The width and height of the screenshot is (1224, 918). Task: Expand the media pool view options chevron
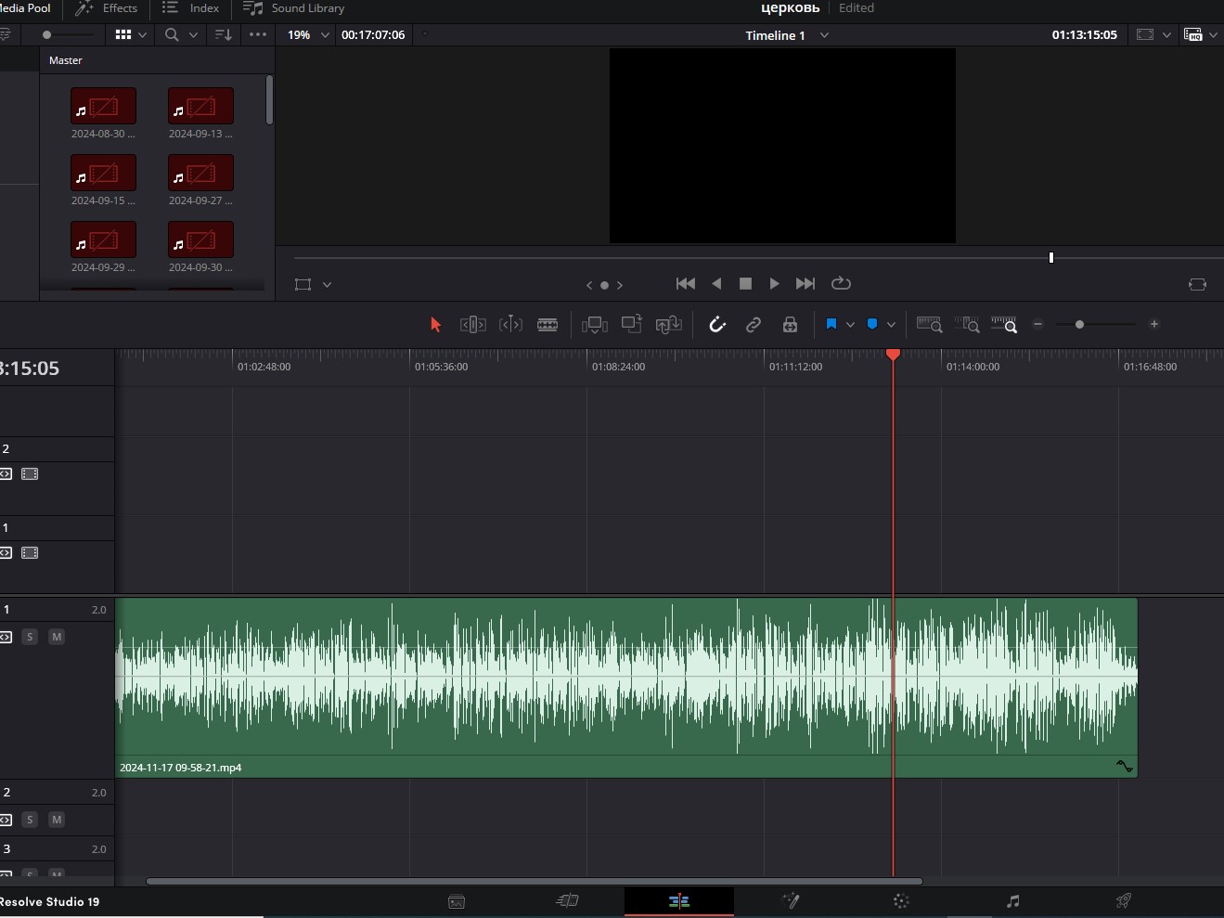coord(142,34)
